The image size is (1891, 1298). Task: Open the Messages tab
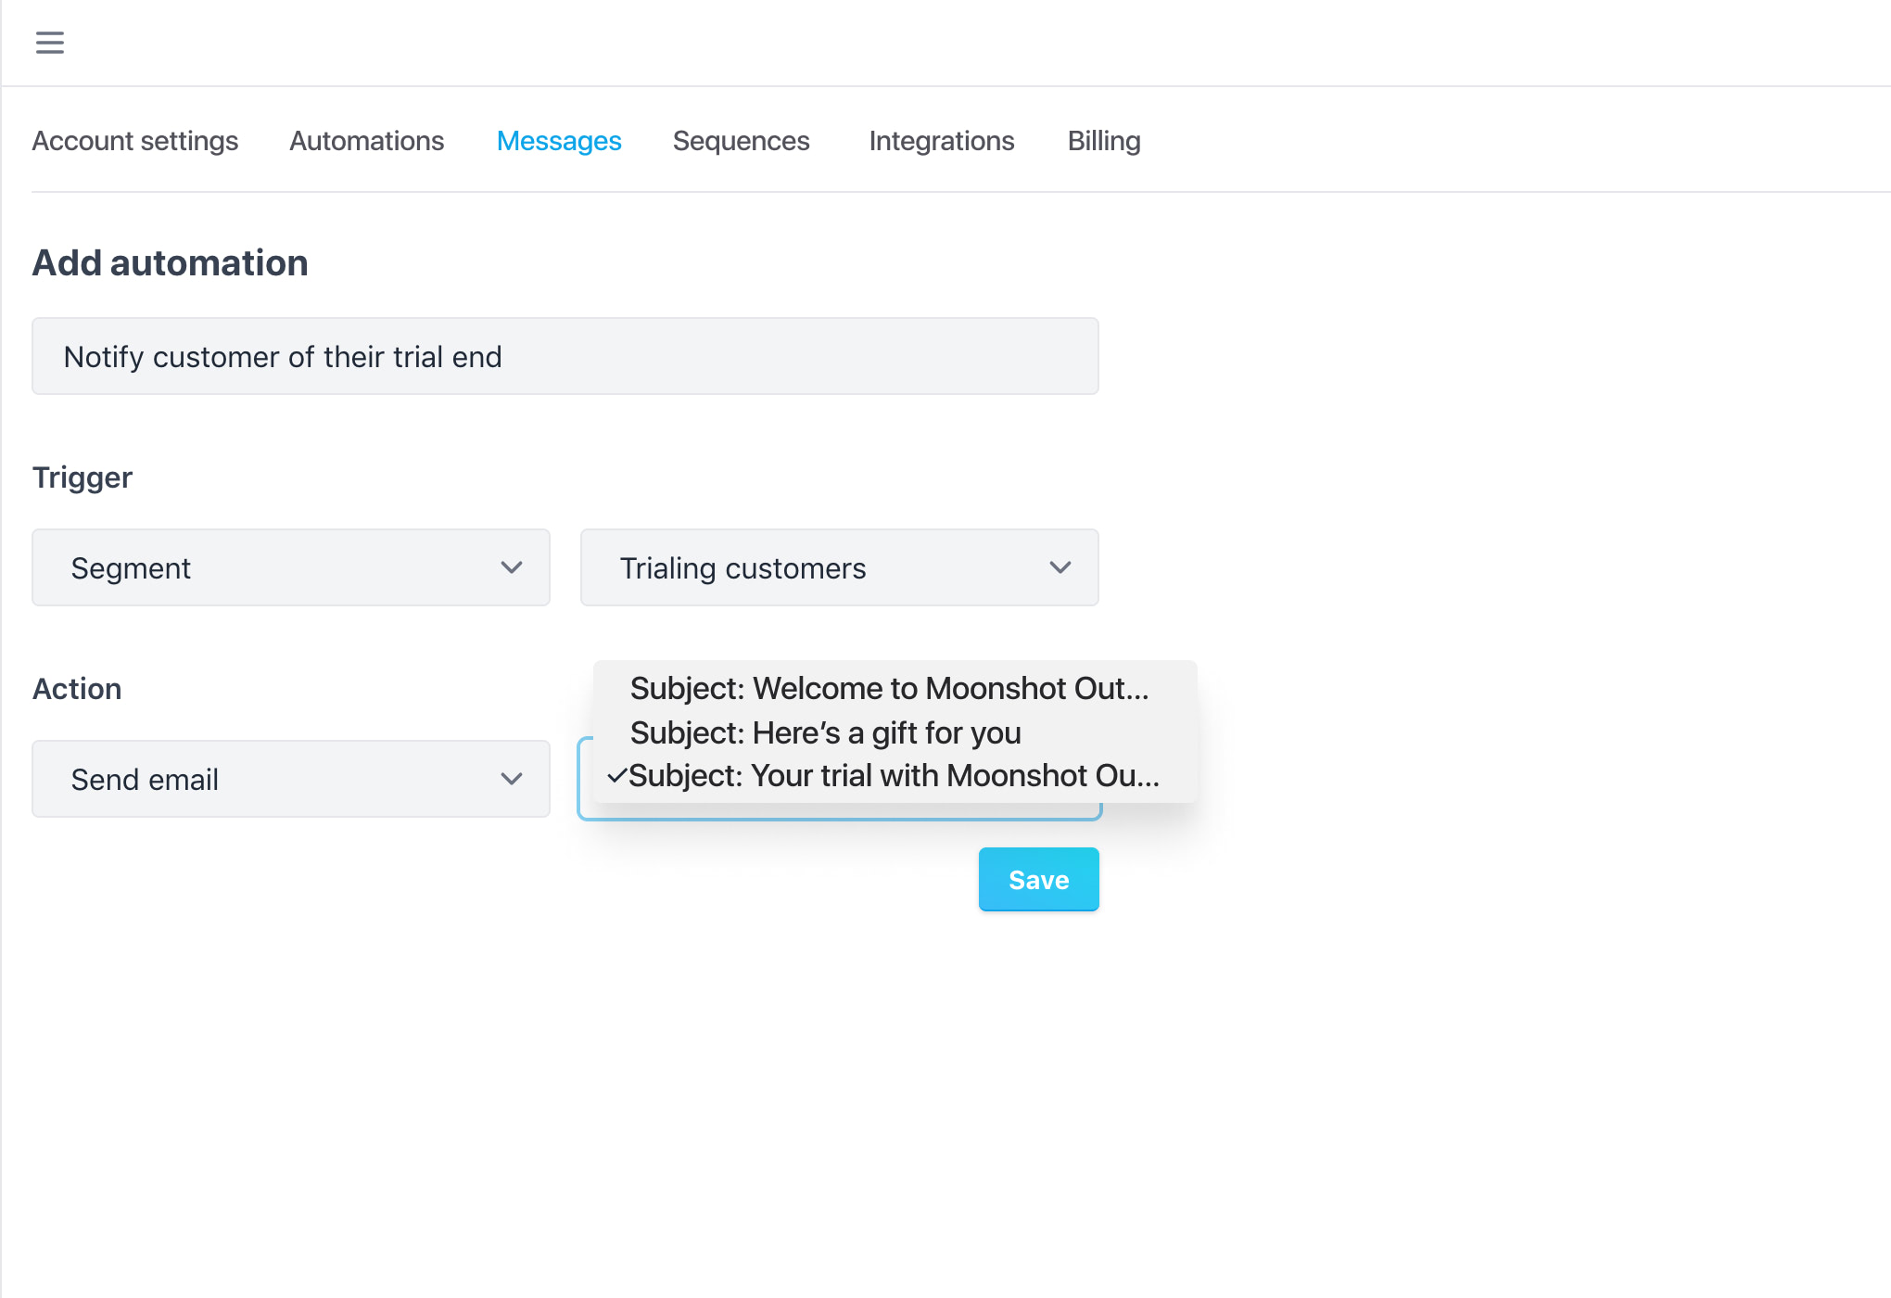[559, 141]
